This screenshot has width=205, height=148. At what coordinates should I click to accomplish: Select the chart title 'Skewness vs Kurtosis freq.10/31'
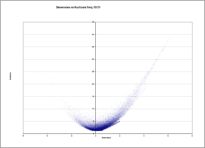click(x=78, y=7)
